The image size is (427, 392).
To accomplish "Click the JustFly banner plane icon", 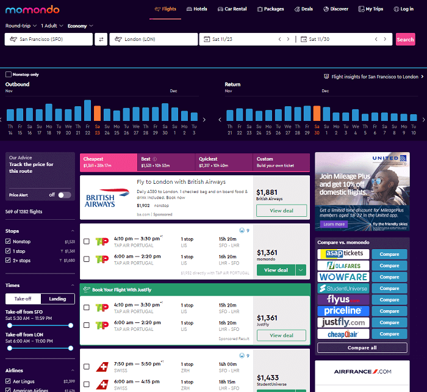I will point(87,289).
